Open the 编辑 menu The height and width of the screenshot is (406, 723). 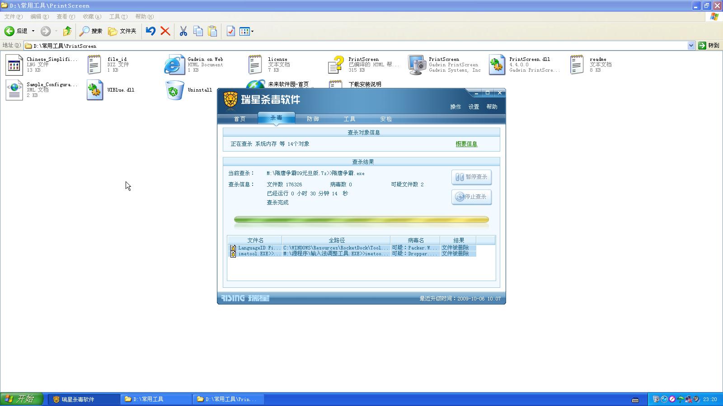[x=39, y=17]
